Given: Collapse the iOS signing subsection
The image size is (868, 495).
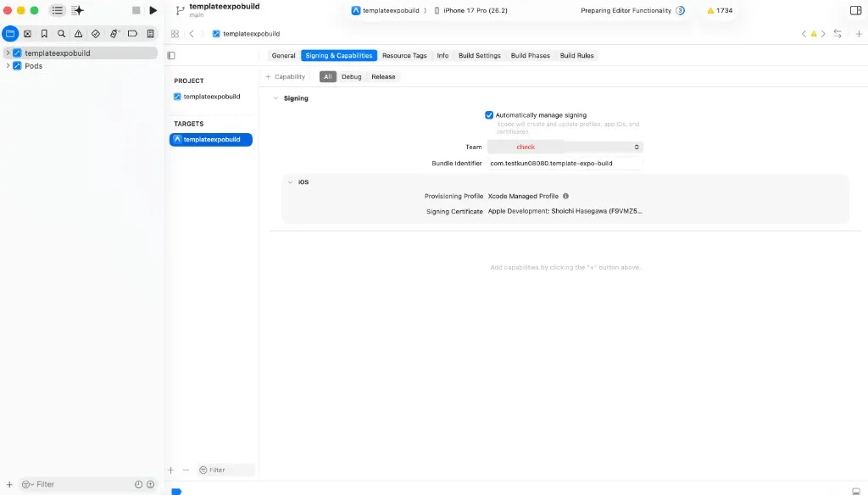Looking at the screenshot, I should point(290,182).
